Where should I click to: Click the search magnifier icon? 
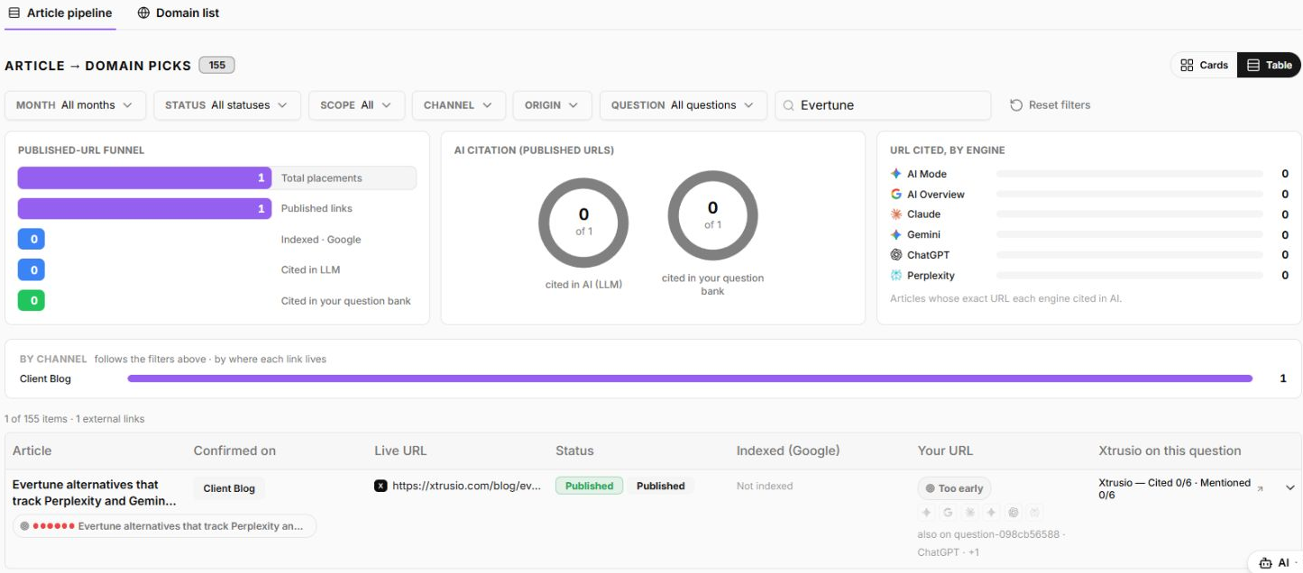click(x=791, y=105)
